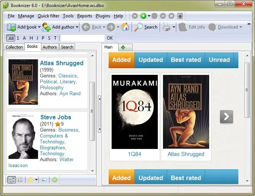Go Back with the left arrow icon
Image resolution: width=255 pixels, height=196 pixels.
[86, 27]
